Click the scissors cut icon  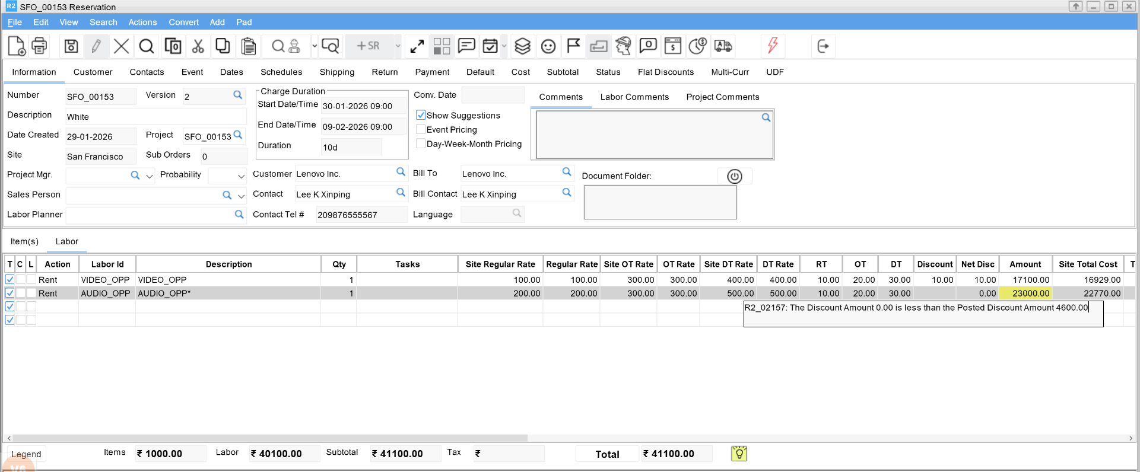point(198,46)
